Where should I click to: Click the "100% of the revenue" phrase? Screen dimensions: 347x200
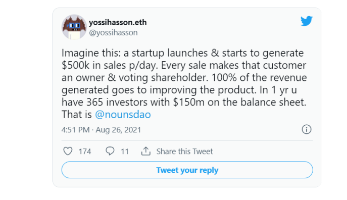[x=259, y=78]
